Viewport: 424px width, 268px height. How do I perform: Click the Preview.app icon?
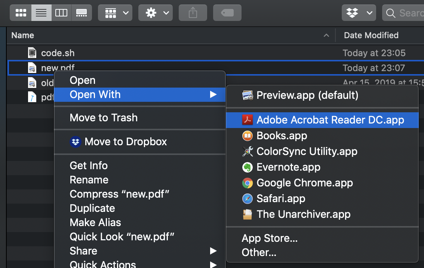pyautogui.click(x=248, y=95)
